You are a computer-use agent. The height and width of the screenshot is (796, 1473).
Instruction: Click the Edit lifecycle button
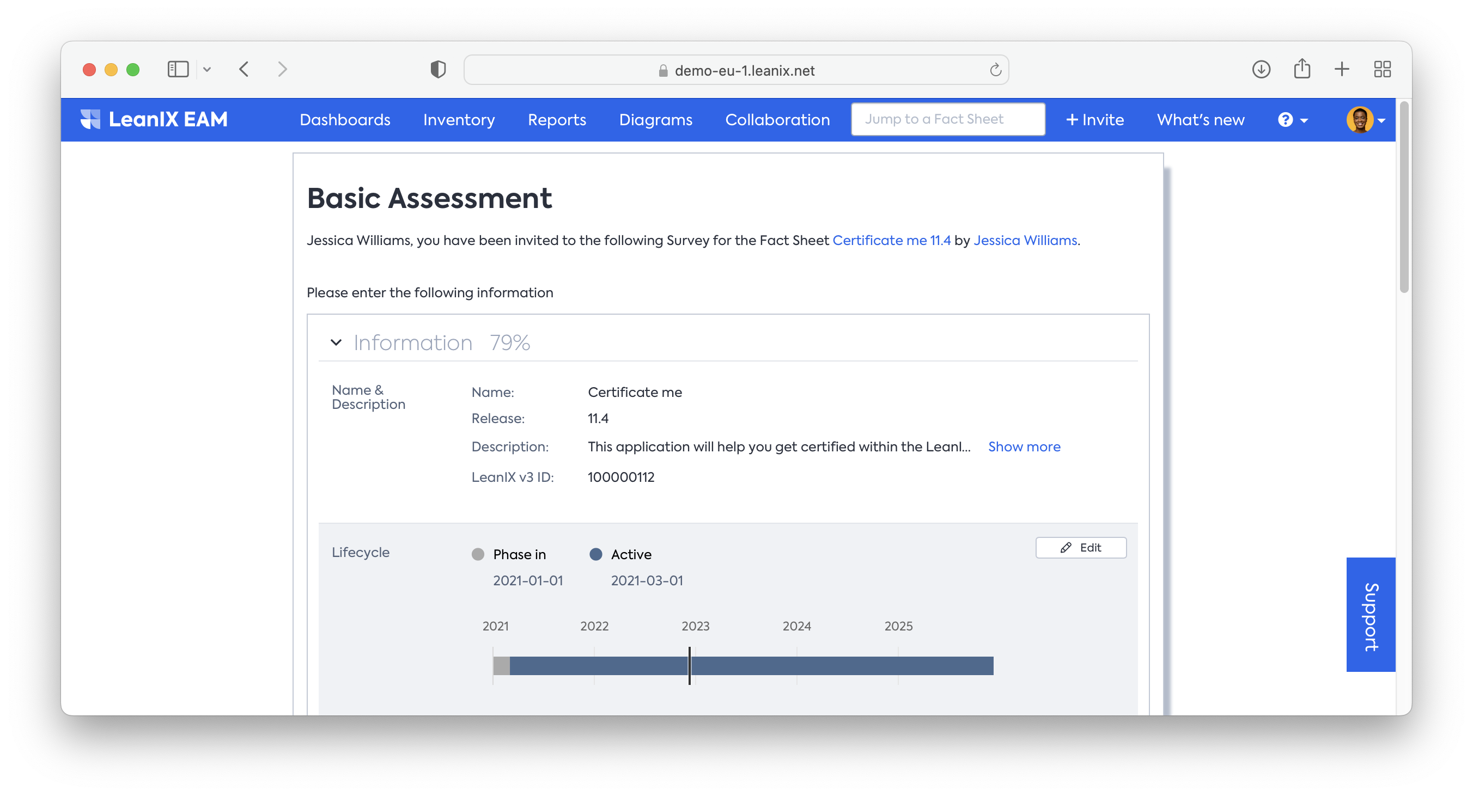pyautogui.click(x=1081, y=547)
